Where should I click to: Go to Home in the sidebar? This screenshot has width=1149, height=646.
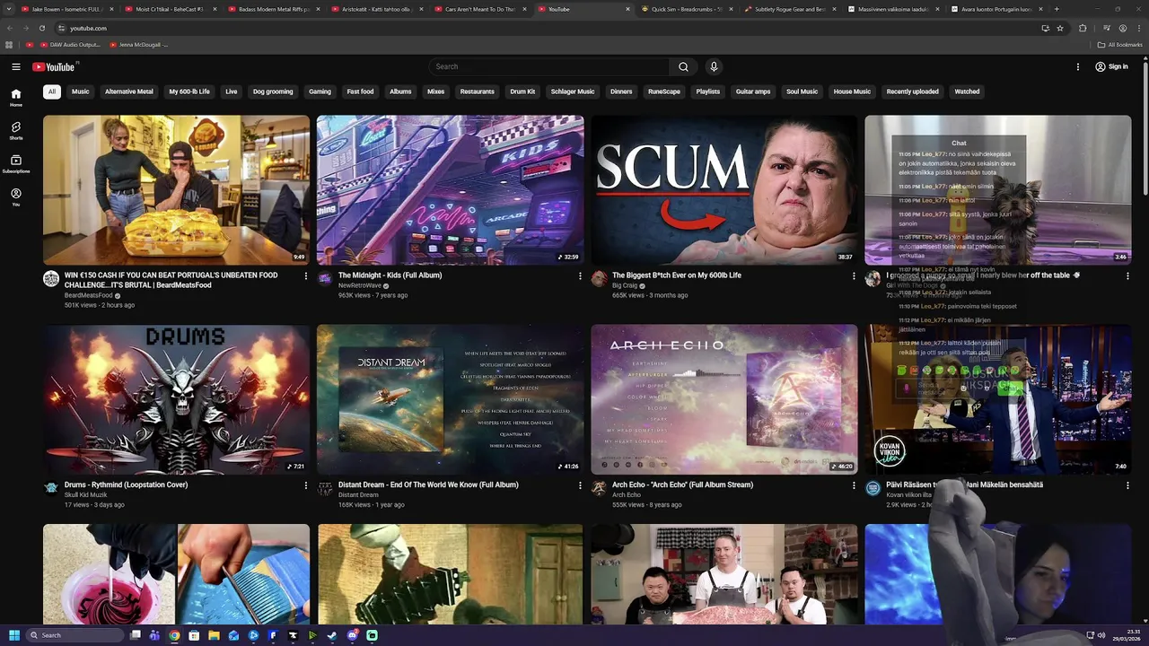click(16, 97)
